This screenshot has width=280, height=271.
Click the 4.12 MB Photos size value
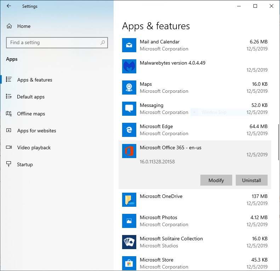point(259,217)
